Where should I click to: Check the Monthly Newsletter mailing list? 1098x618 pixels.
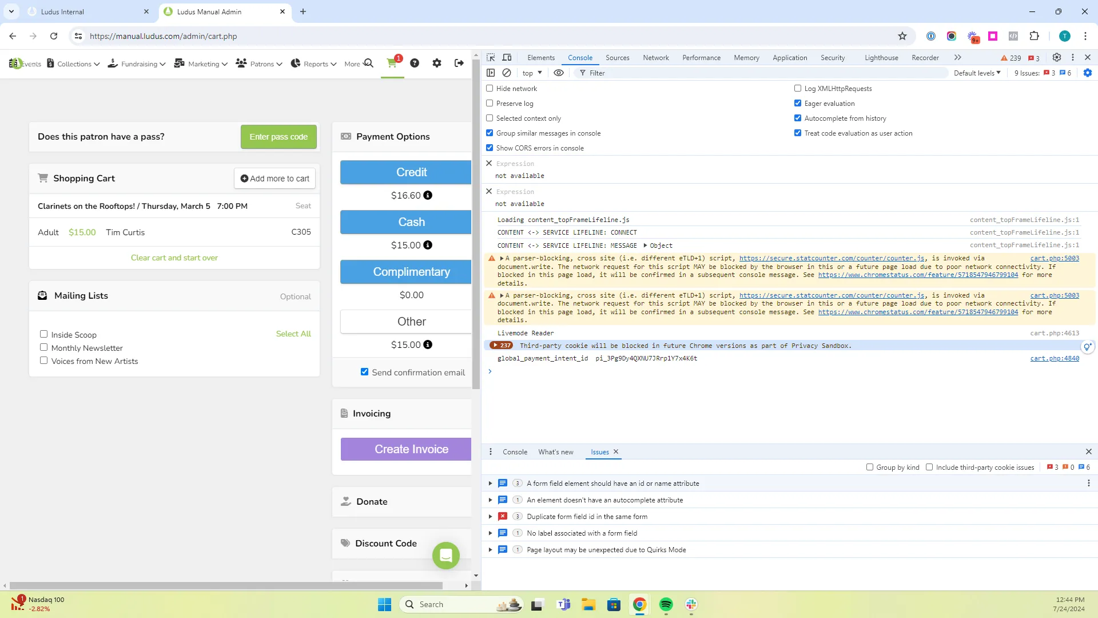point(43,347)
